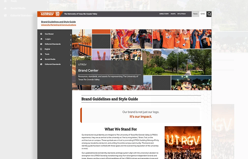
Task: Click the icon beside last Editorial Standards
Action: click(41, 64)
